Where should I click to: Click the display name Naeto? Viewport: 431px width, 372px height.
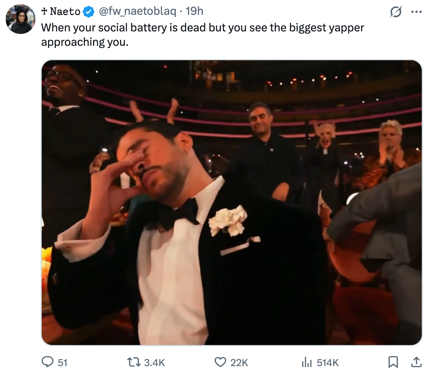[65, 12]
